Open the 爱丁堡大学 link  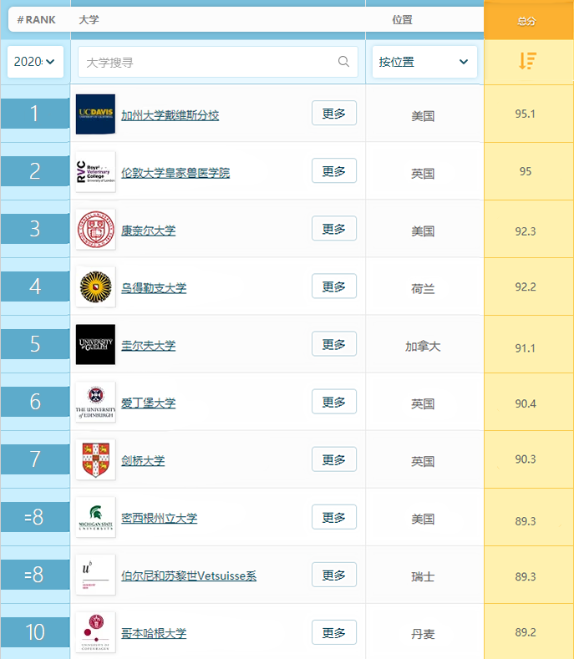click(149, 403)
